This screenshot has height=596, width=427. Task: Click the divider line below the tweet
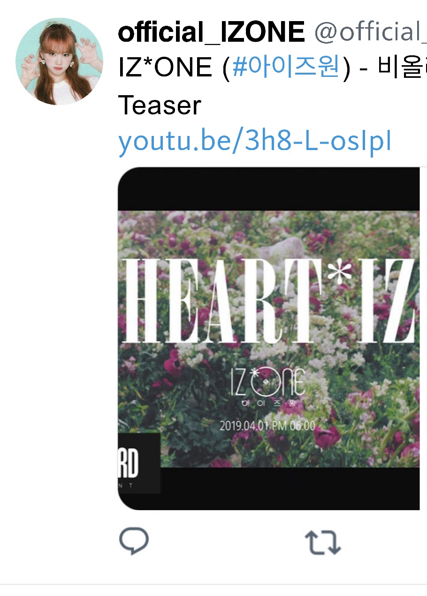[x=213, y=584]
